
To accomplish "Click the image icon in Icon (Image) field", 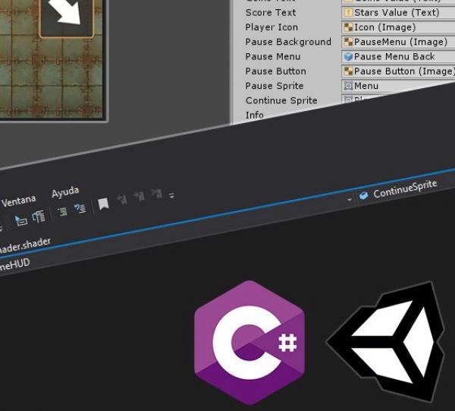I will tap(348, 27).
